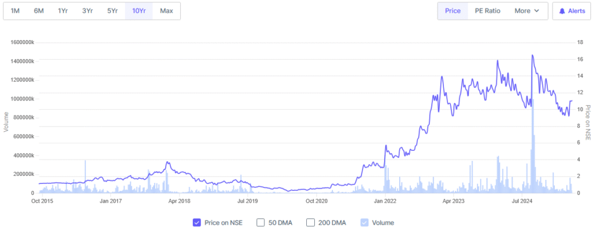The height and width of the screenshot is (231, 595).
Task: Toggle the Volume checkbox off
Action: (364, 223)
